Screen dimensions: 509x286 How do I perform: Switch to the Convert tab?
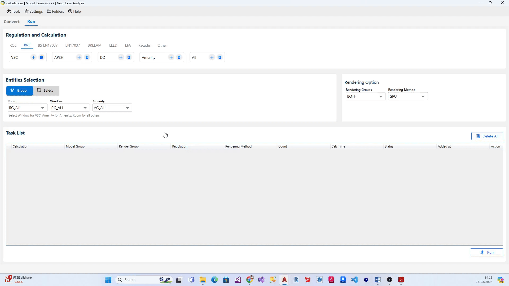click(12, 22)
